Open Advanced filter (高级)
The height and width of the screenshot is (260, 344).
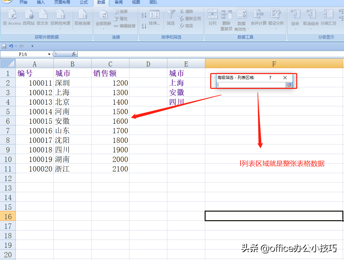186,26
